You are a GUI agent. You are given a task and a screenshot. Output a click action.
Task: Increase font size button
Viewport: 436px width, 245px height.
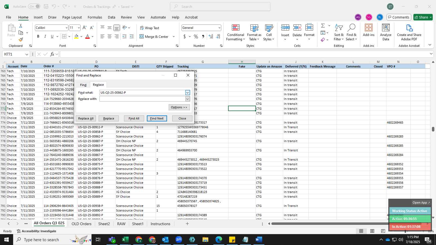(84, 28)
